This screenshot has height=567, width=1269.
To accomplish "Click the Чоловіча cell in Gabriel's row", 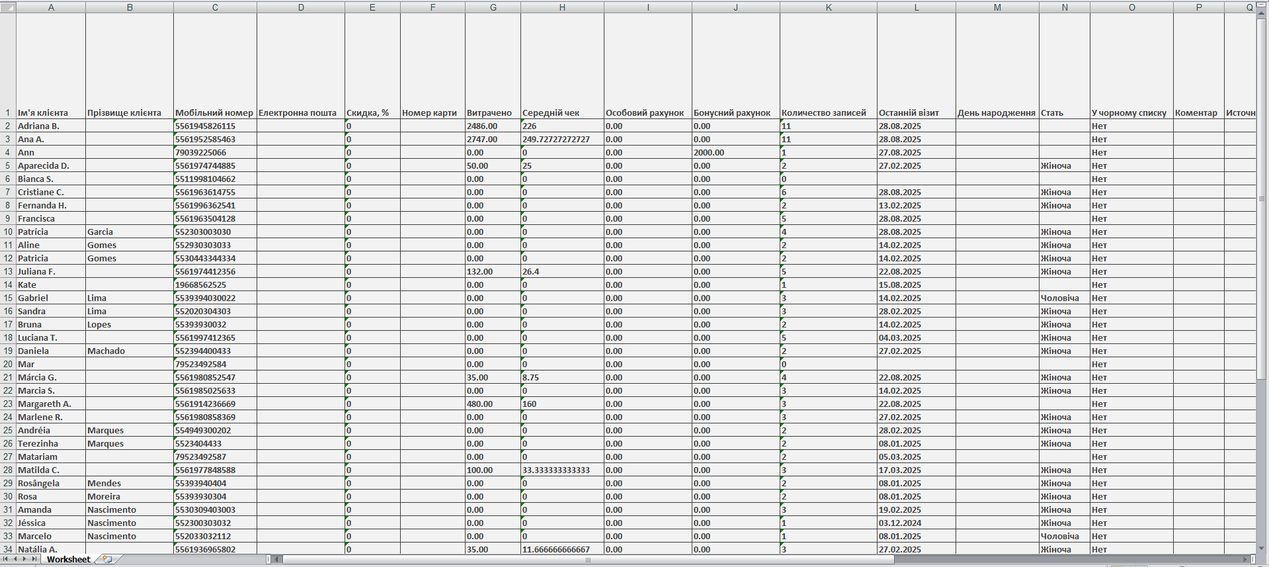I will tap(1063, 298).
